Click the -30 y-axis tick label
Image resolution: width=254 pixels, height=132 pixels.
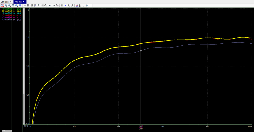click(x=28, y=95)
